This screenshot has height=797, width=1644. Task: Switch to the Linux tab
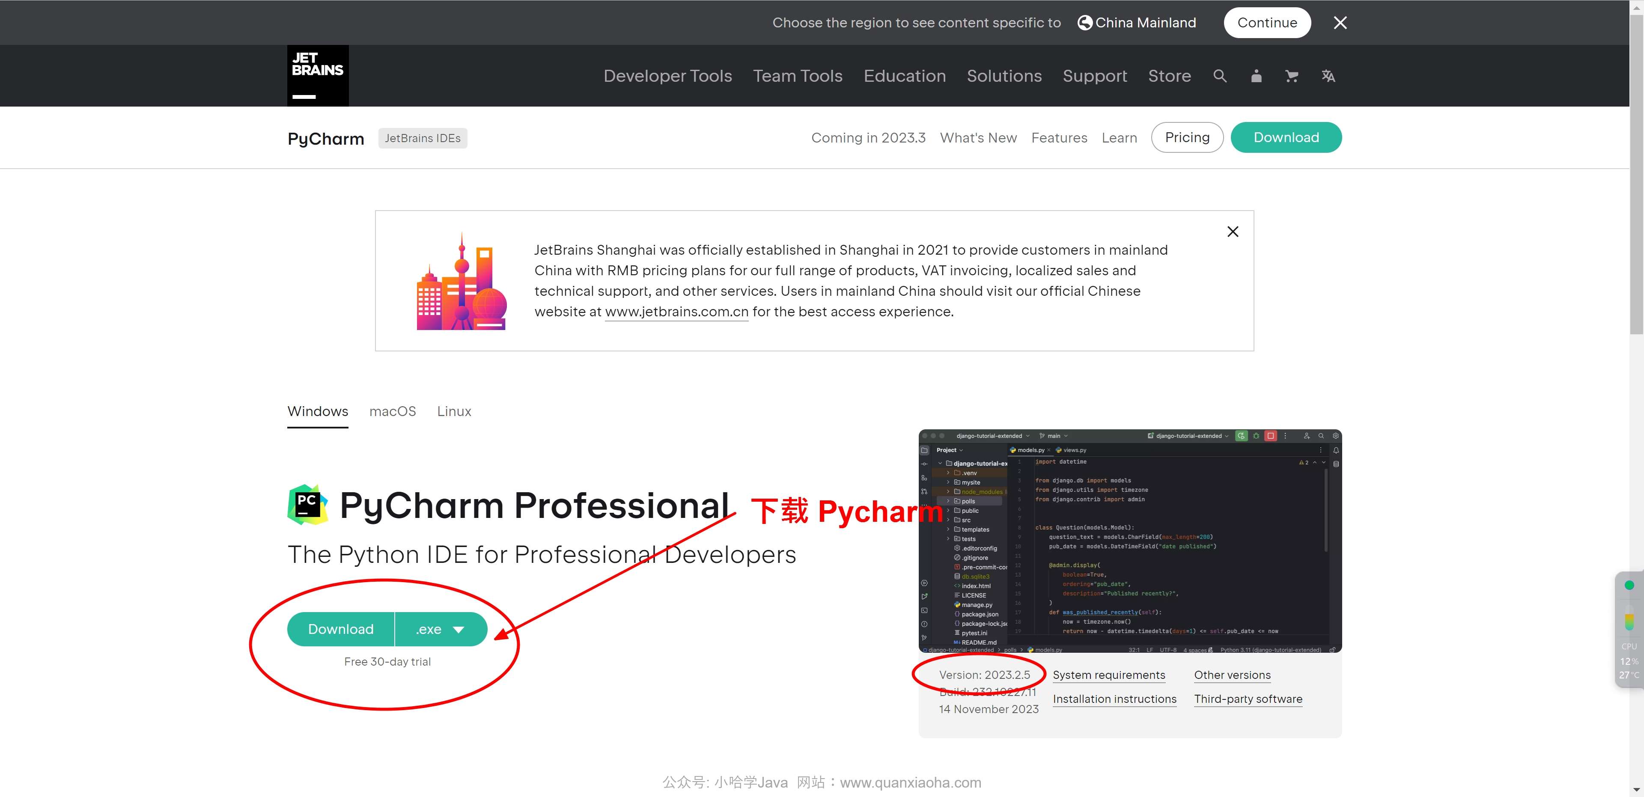(454, 412)
